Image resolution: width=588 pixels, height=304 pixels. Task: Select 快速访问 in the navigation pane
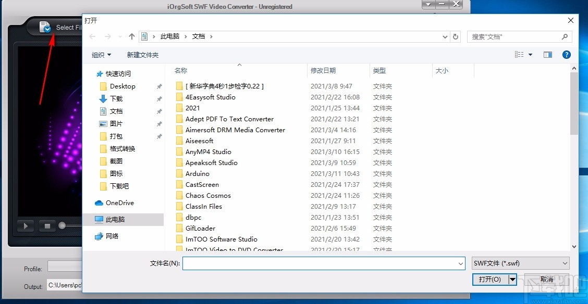[x=117, y=74]
